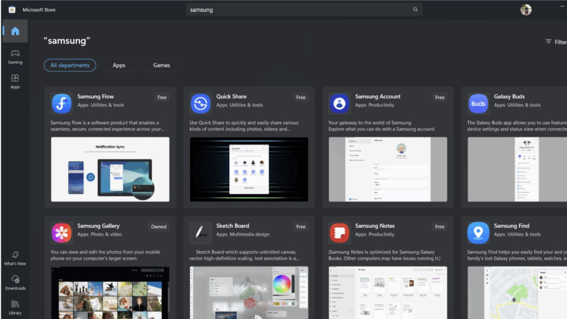Image resolution: width=567 pixels, height=319 pixels.
Task: Click the search magnifier icon
Action: (416, 9)
